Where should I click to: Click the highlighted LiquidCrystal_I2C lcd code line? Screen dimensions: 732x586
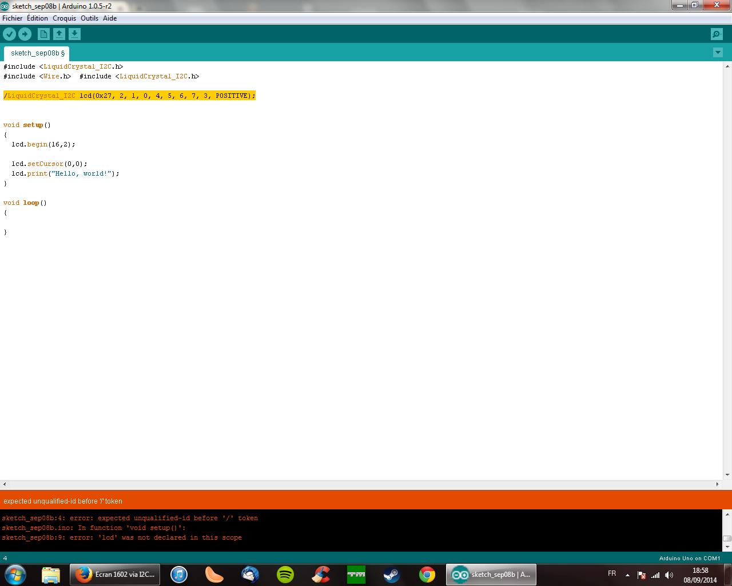coord(129,96)
